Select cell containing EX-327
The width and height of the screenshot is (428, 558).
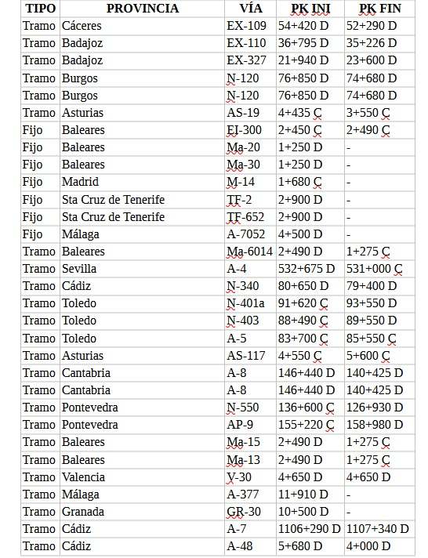point(250,60)
